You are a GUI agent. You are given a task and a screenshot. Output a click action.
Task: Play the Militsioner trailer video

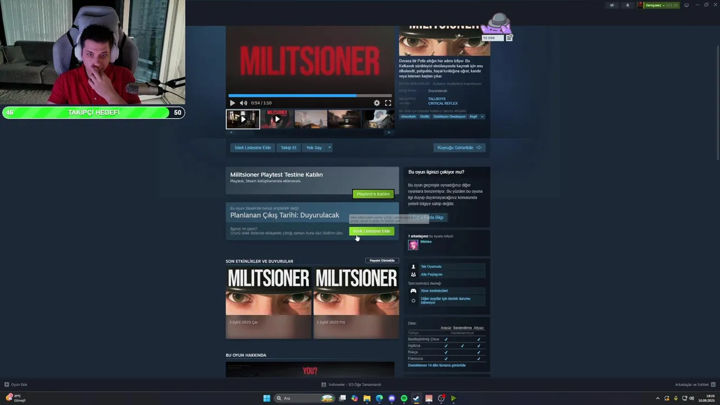[x=232, y=103]
